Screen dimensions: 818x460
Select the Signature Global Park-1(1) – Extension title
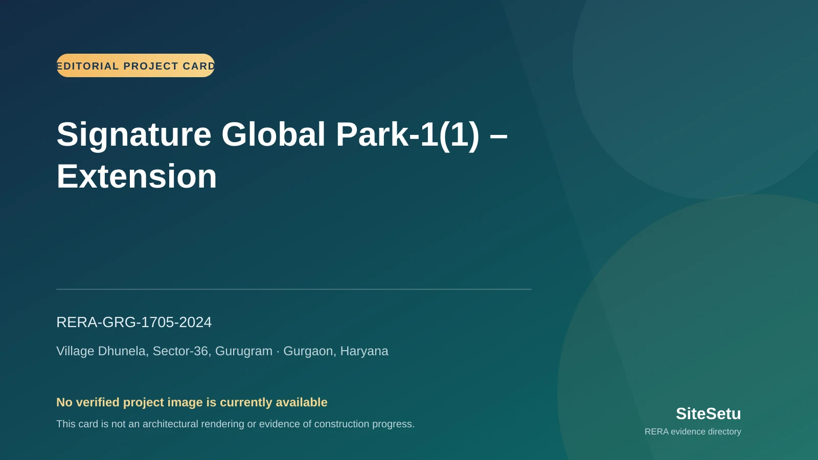[x=282, y=155]
